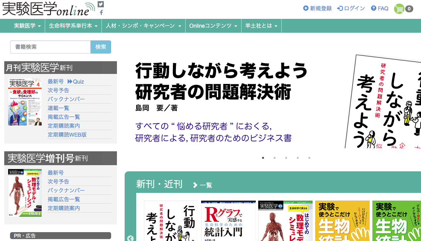
Task: Select the second slideshow indicator dot
Action: pyautogui.click(x=274, y=158)
